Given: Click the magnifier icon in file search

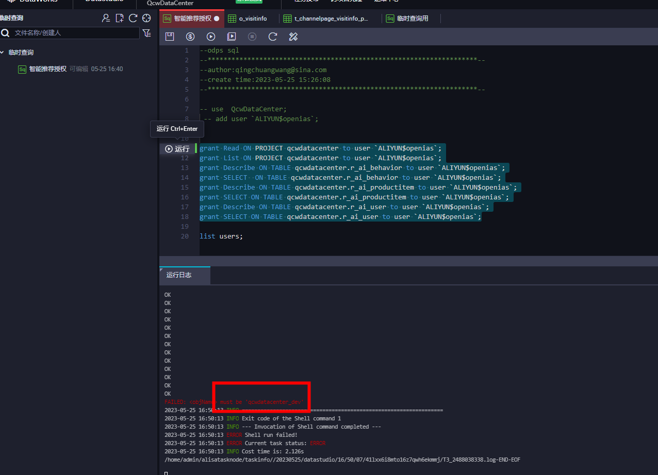Looking at the screenshot, I should pos(5,33).
